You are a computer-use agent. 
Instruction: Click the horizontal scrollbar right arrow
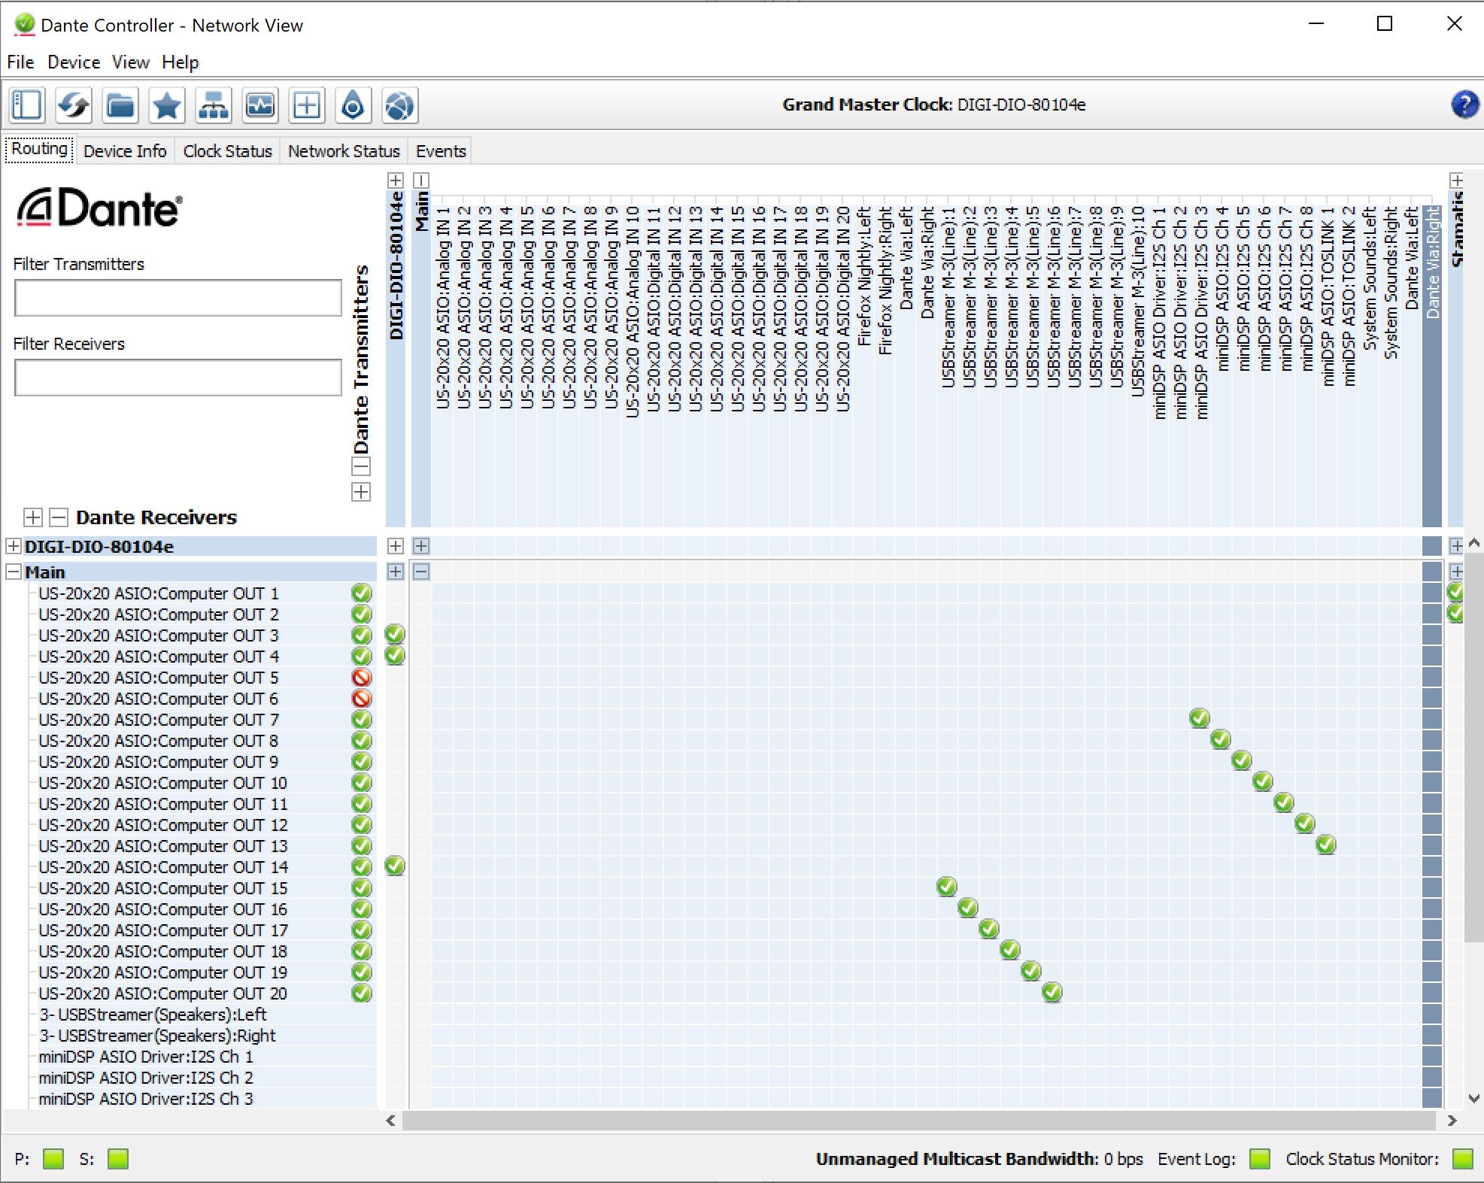point(1452,1121)
